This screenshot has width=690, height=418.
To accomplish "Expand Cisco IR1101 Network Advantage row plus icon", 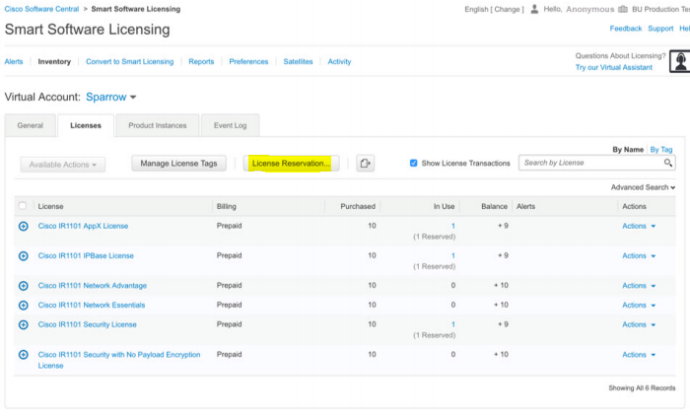I will click(x=24, y=286).
